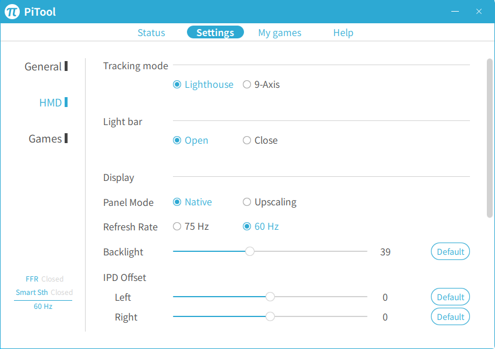Set light bar to Close
Screen dimensions: 495x349
pos(260,140)
